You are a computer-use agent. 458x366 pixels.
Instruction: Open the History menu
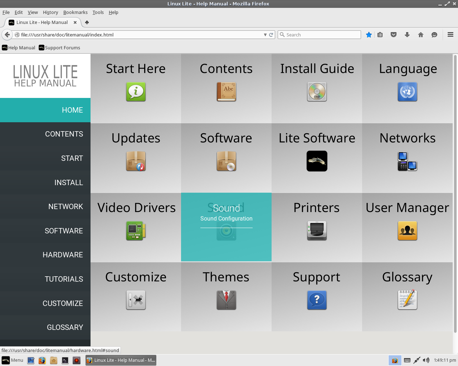coord(50,12)
